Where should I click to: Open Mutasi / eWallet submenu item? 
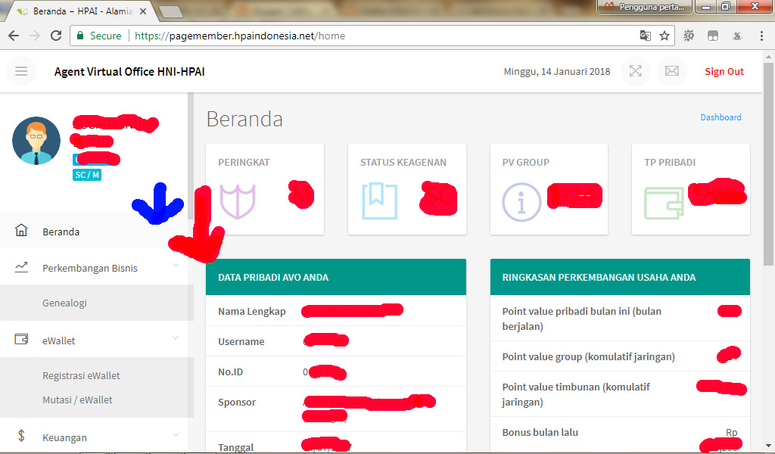point(77,400)
